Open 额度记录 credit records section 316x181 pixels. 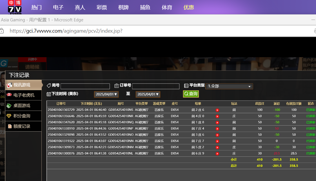click(x=21, y=126)
